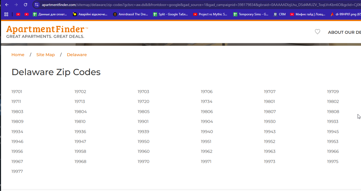The width and height of the screenshot is (361, 191).
Task: Open zip code 19713
Action: [80, 101]
